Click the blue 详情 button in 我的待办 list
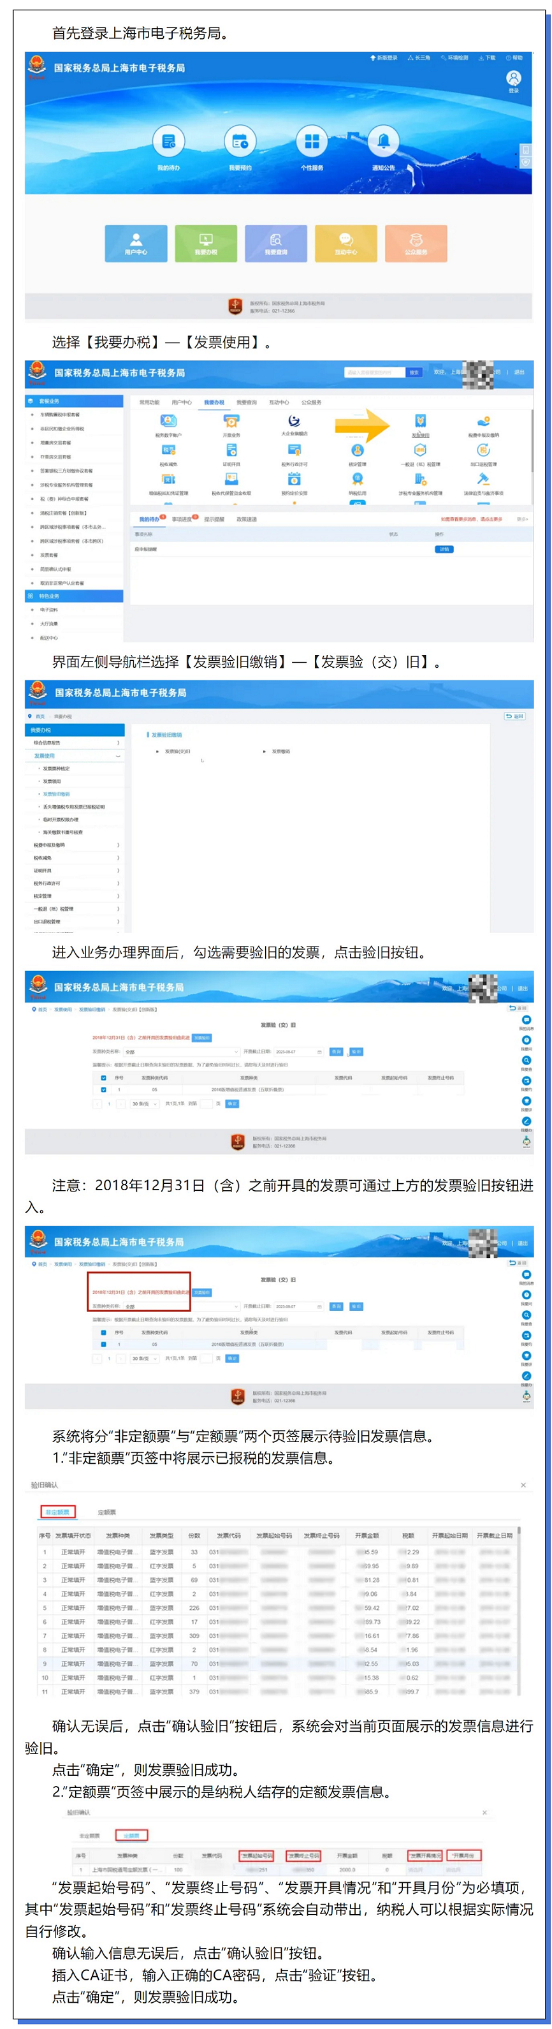Image resolution: width=552 pixels, height=2029 pixels. 444,549
